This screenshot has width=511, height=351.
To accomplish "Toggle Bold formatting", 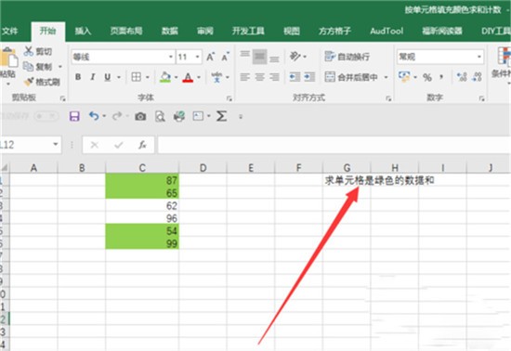I will point(78,77).
